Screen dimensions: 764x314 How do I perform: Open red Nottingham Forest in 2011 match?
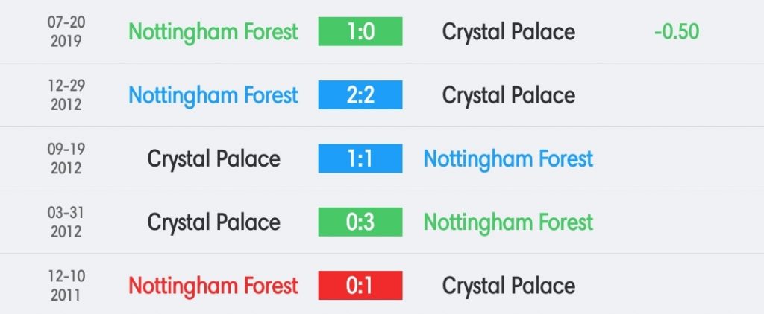click(213, 286)
